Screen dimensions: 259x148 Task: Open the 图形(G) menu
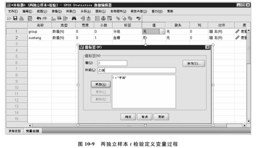pyautogui.click(x=100, y=11)
